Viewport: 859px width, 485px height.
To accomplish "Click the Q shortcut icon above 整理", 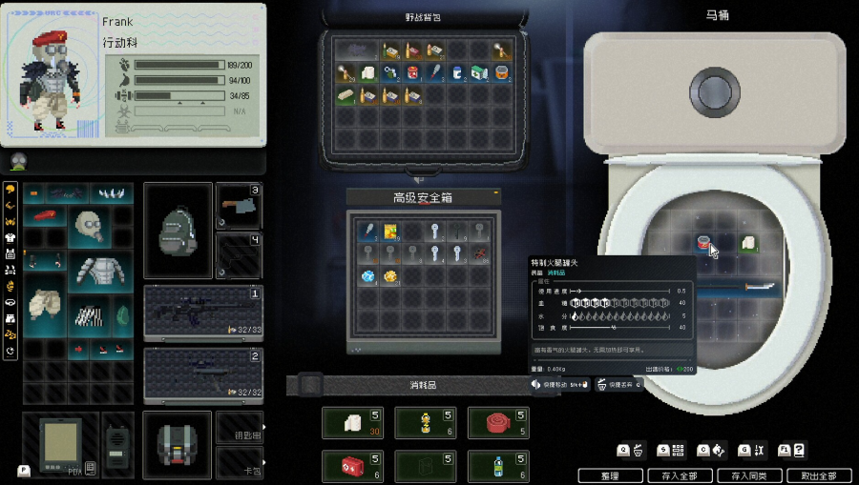I will pyautogui.click(x=631, y=451).
